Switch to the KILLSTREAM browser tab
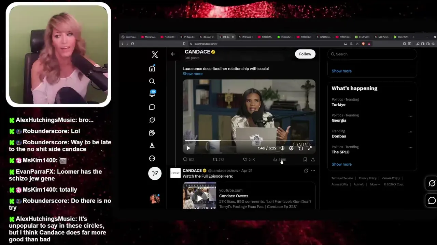Viewport: 437px width, 245px height. point(401,37)
